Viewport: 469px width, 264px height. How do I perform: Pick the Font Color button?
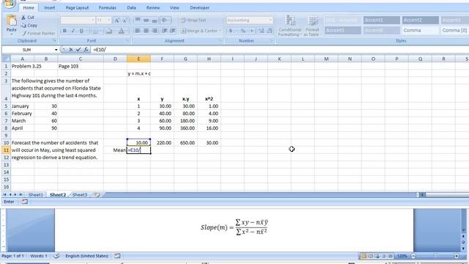pos(122,31)
